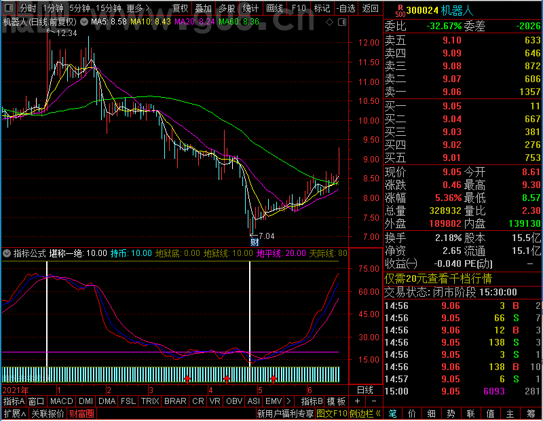Viewport: 543px width, 421px height.
Task: Select the MACD indicator tab
Action: click(61, 401)
